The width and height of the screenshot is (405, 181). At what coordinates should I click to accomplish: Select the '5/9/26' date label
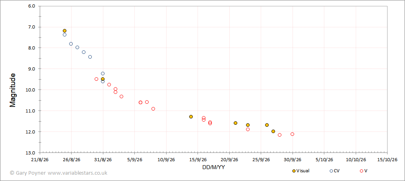pyautogui.click(x=135, y=160)
